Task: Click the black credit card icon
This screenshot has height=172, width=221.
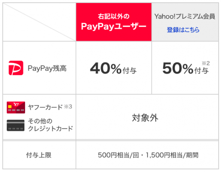Action: point(16,125)
